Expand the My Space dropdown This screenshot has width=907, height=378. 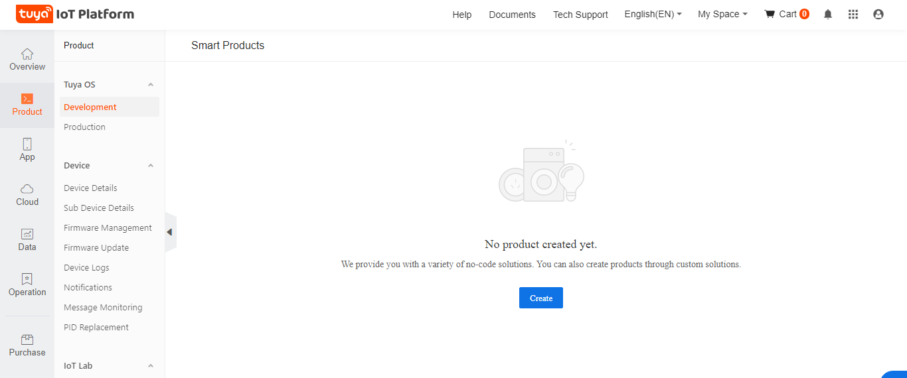pyautogui.click(x=722, y=15)
